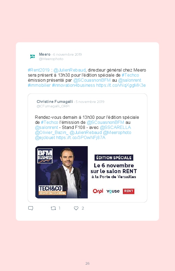The width and height of the screenshot is (175, 271).
Task: Click the Meero profile avatar icon
Action: pyautogui.click(x=32, y=56)
